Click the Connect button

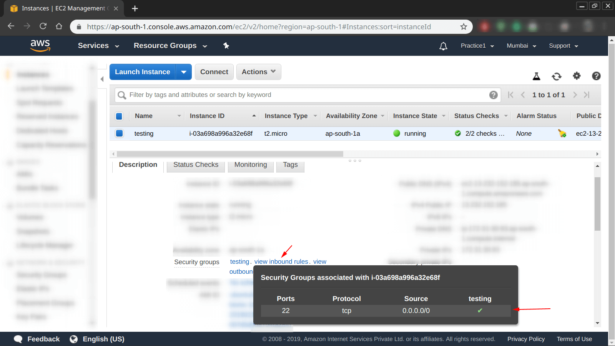pyautogui.click(x=214, y=72)
